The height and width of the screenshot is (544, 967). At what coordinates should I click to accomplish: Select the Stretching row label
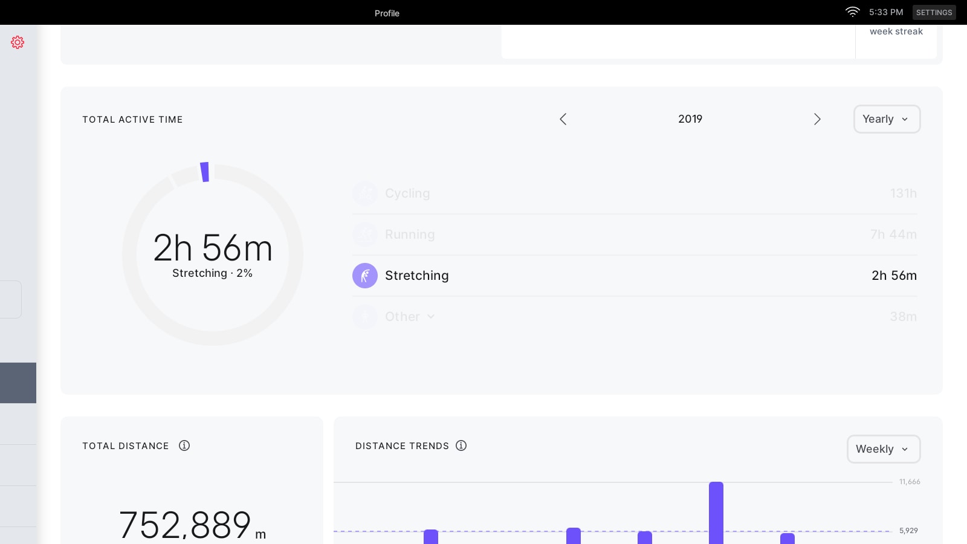416,276
